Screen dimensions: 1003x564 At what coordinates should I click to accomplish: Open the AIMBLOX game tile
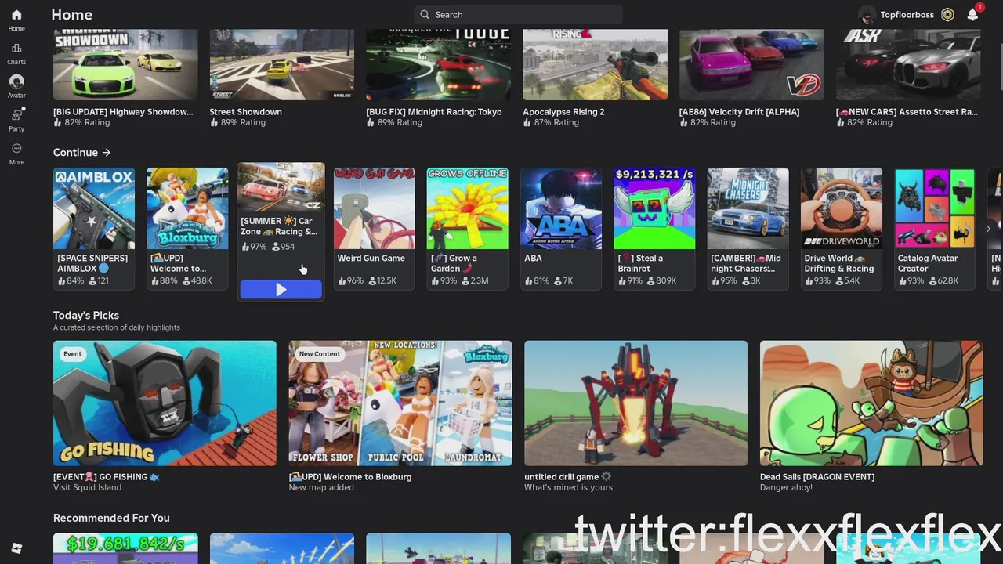click(94, 228)
